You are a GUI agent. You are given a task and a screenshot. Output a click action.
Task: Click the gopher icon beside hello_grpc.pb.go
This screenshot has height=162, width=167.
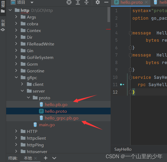[x=41, y=118]
